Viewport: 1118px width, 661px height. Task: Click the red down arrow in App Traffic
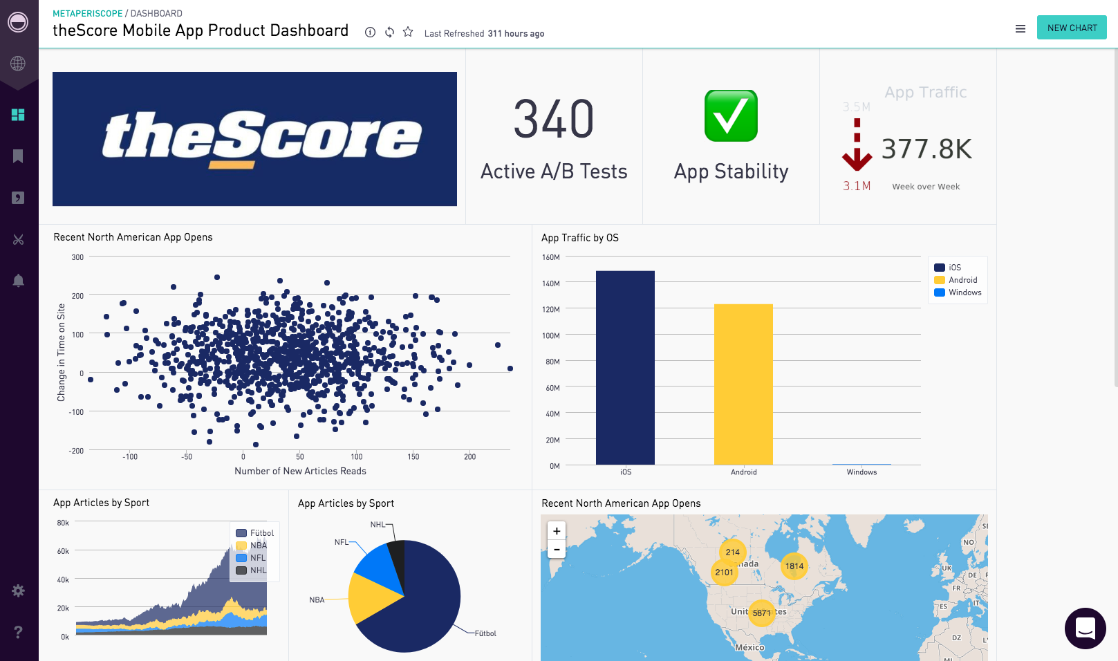click(857, 145)
